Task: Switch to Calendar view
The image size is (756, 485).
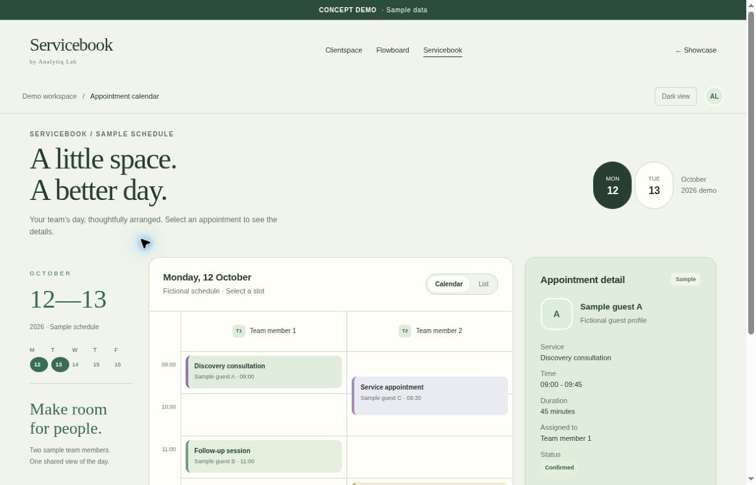Action: (x=448, y=284)
